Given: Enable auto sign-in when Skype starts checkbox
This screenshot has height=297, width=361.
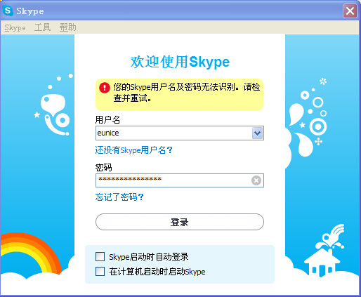Looking at the screenshot, I should pyautogui.click(x=100, y=256).
